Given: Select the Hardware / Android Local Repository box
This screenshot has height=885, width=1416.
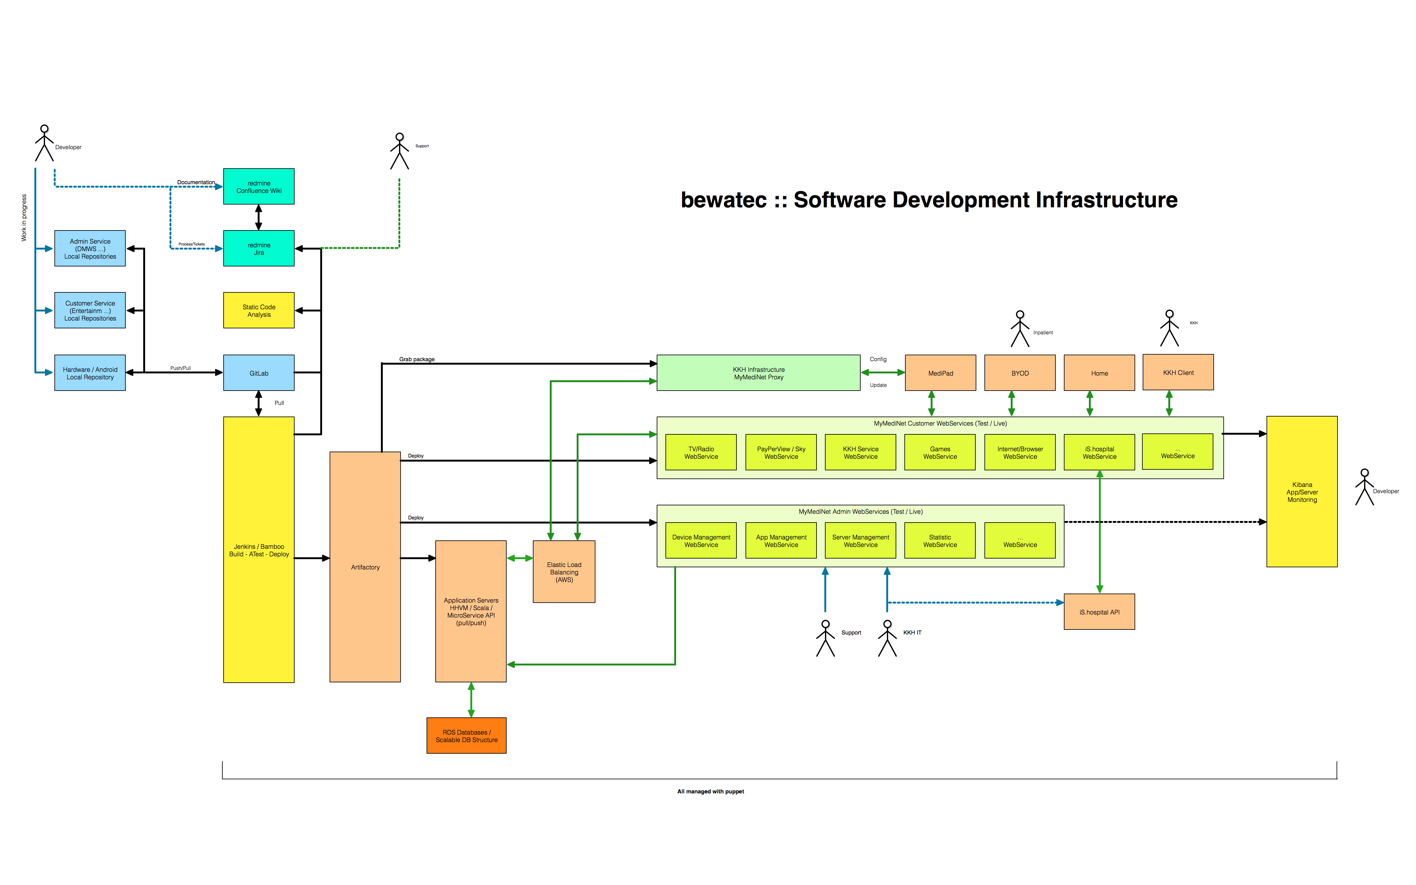Looking at the screenshot, I should point(90,373).
